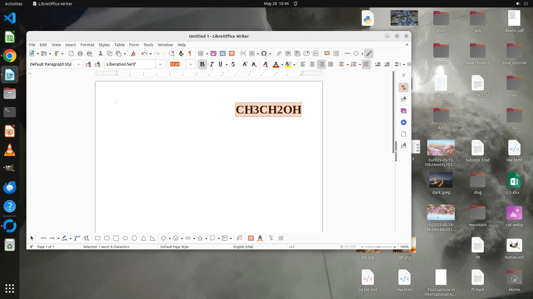Toggle Formatting Marks pilcrow button
This screenshot has height=299, width=533.
pyautogui.click(x=190, y=54)
